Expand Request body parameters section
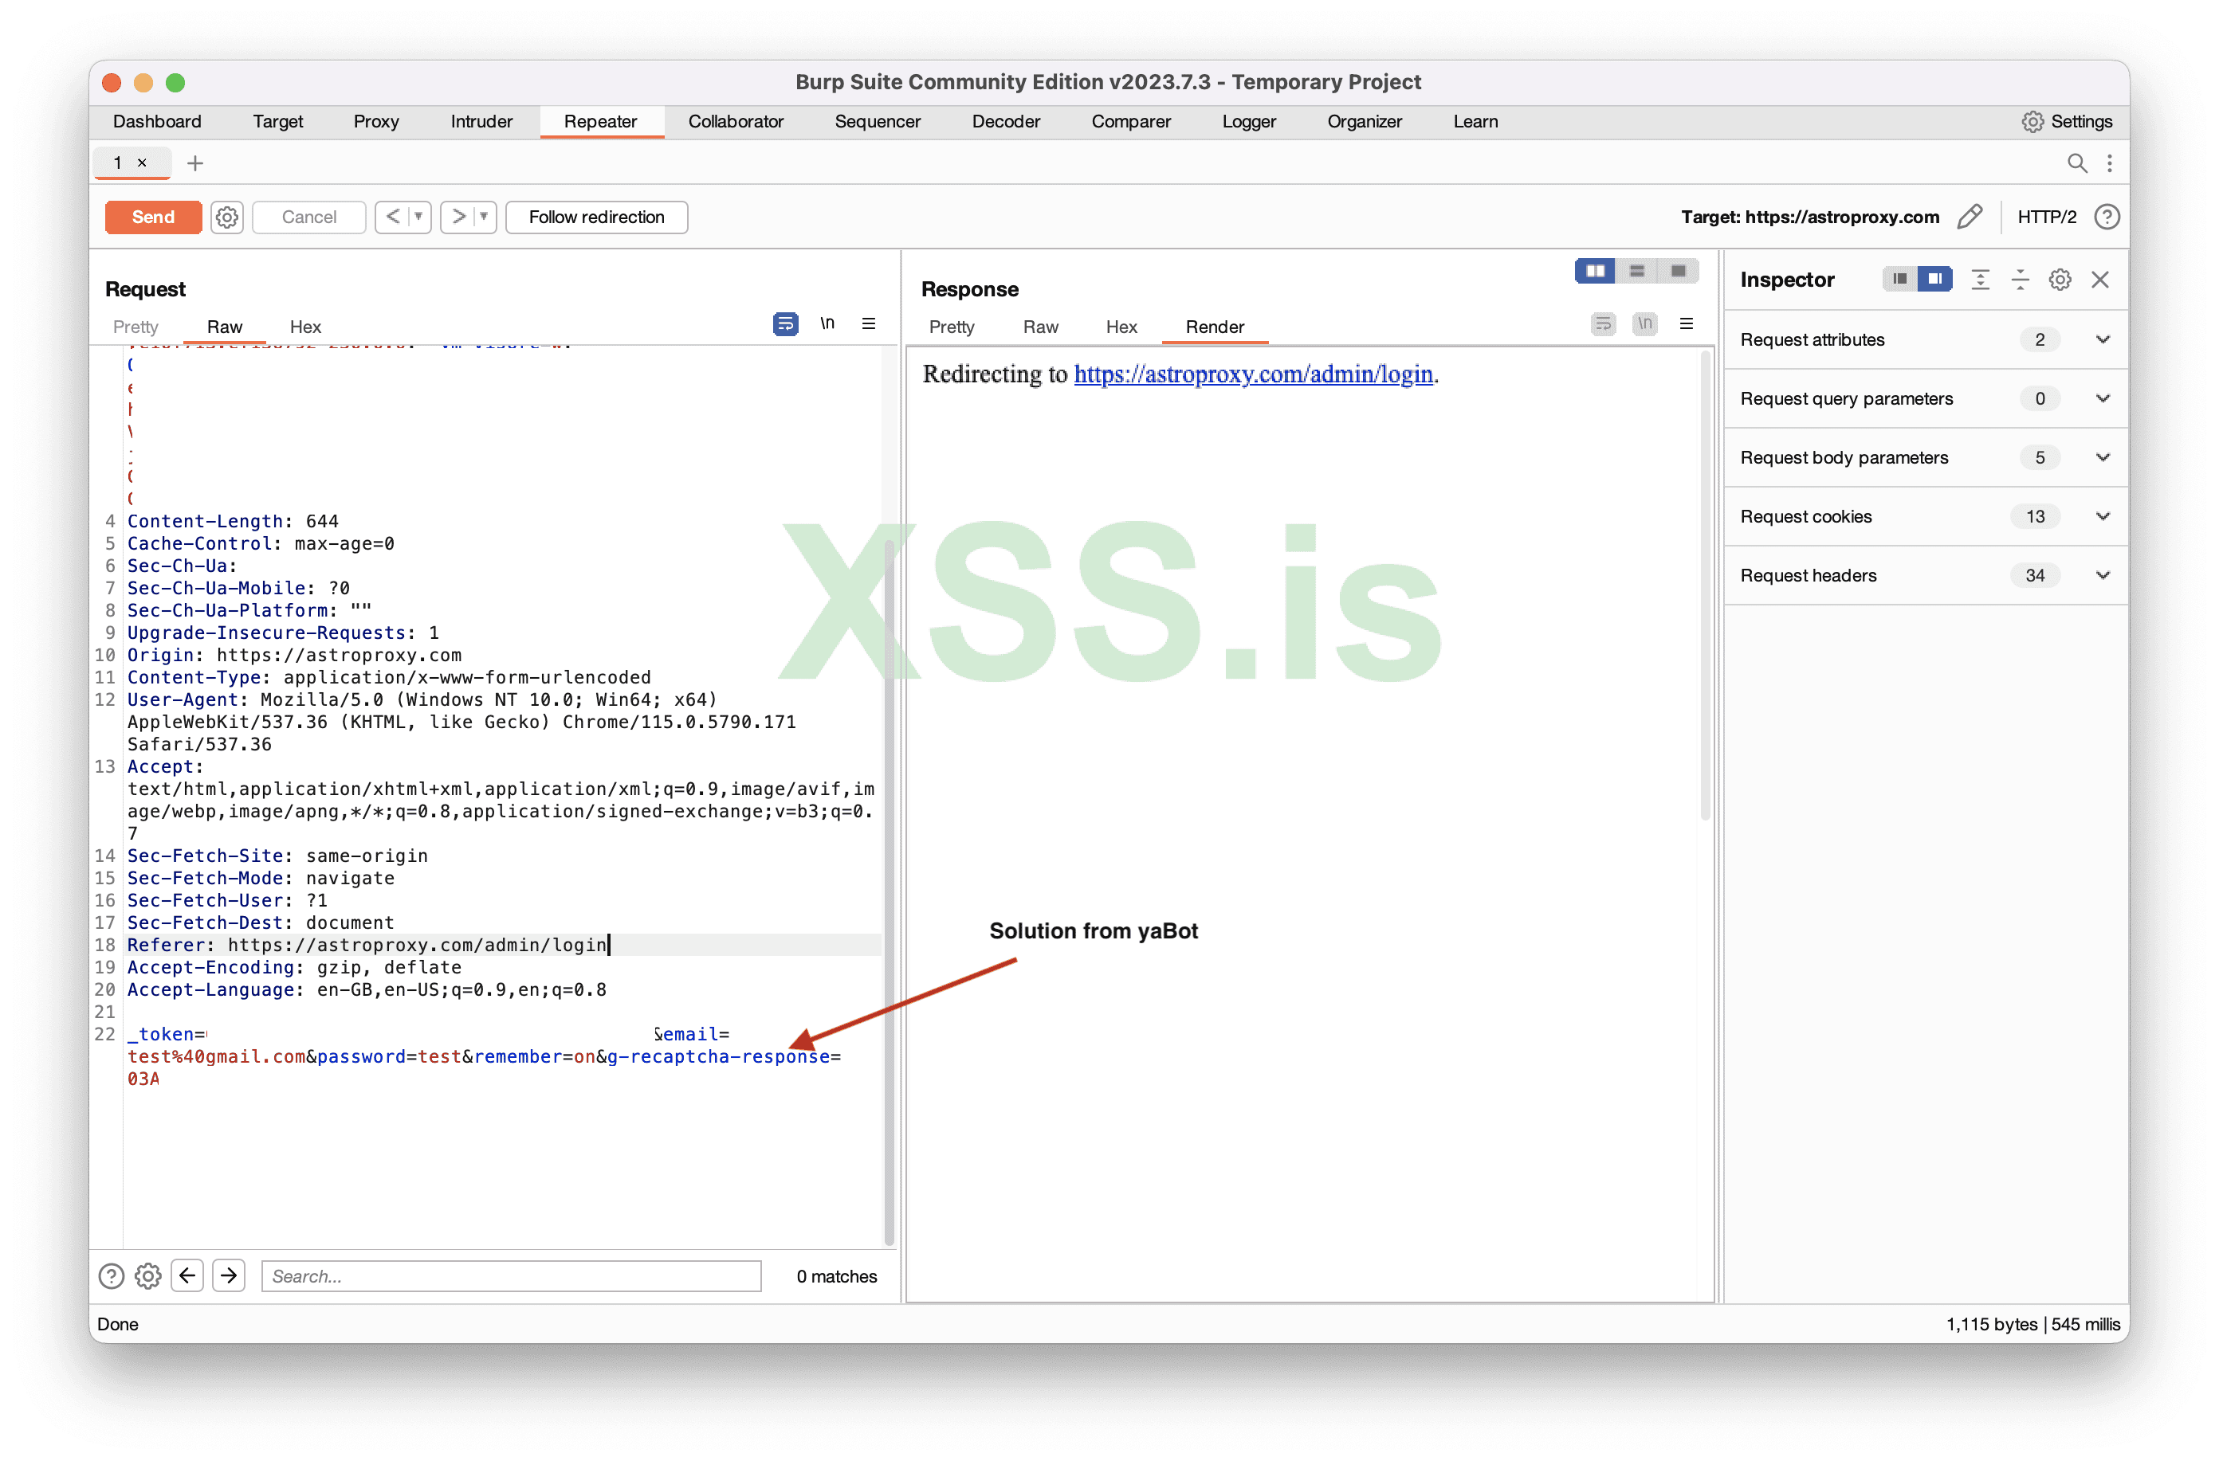 pos(2103,457)
